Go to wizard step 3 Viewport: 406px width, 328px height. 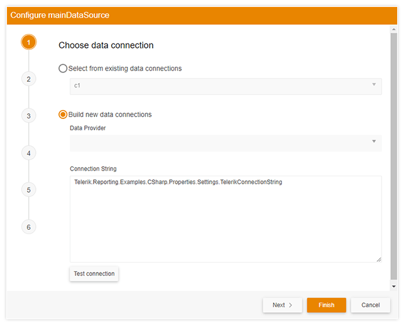point(29,116)
